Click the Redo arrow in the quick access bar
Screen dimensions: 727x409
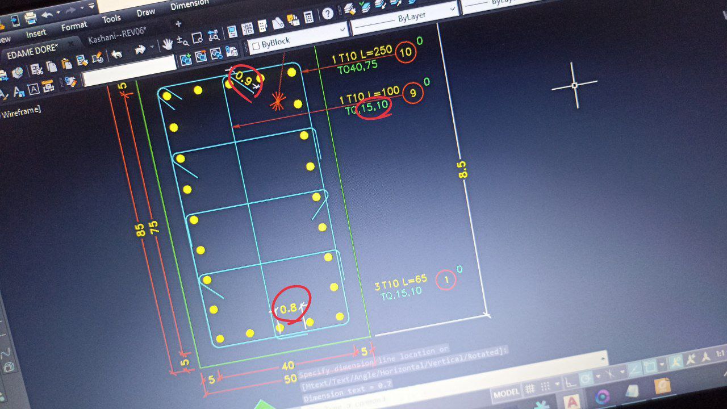click(70, 10)
